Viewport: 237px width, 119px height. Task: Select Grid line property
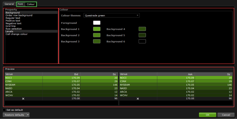click(x=31, y=26)
